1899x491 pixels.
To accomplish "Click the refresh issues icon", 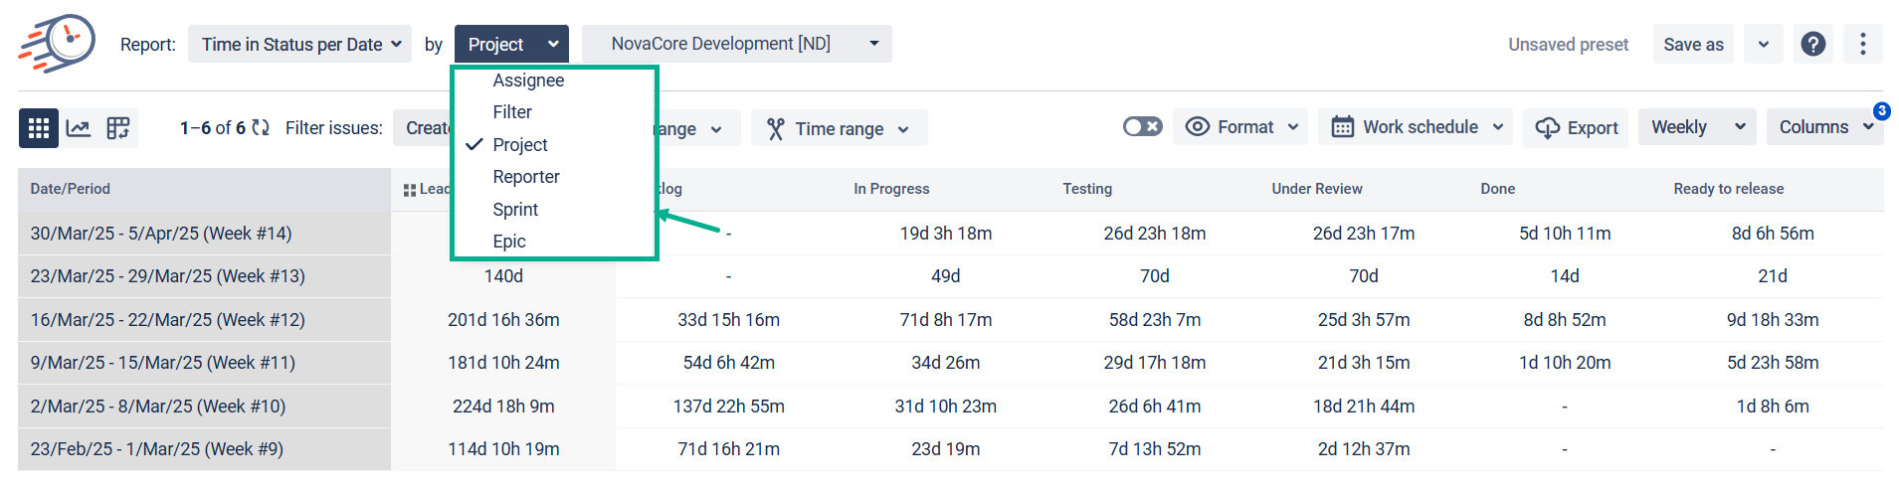I will click(261, 128).
